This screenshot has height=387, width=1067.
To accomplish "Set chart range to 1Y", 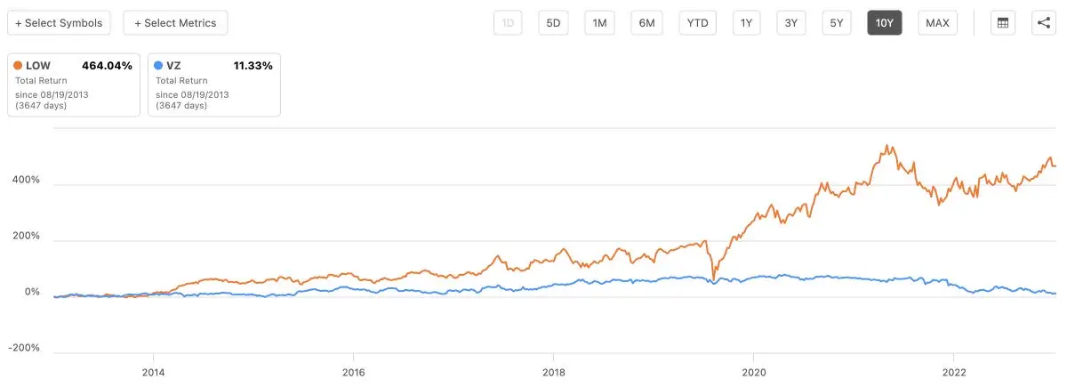I will point(746,23).
